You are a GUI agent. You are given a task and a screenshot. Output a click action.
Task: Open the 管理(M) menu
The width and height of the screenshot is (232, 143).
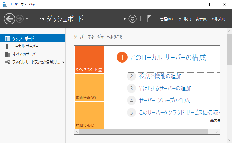coord(166,19)
